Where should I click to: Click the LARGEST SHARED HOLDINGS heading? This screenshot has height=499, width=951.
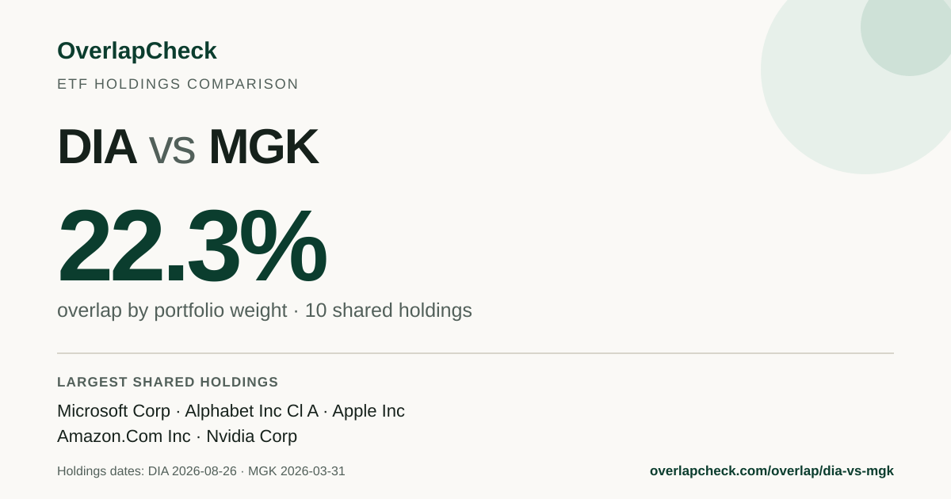pos(168,383)
